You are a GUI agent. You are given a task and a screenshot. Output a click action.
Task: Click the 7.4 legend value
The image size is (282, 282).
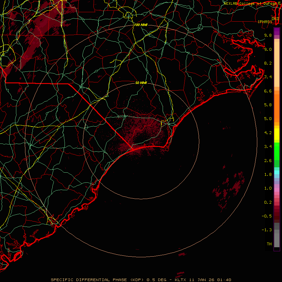[x=268, y=77]
